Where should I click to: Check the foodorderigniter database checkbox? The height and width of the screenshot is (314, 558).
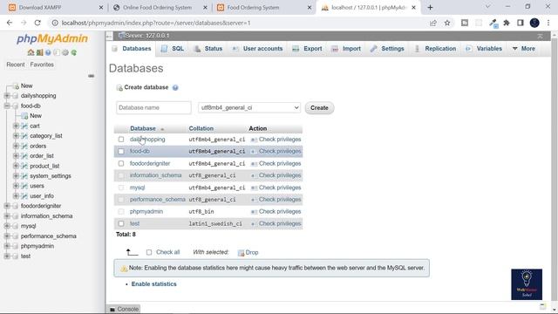(x=121, y=163)
